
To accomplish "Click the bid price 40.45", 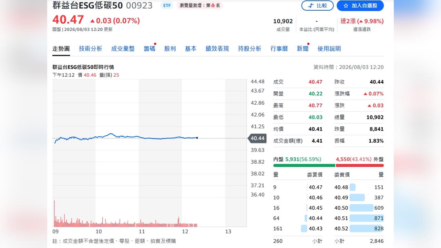I will tap(316, 208).
